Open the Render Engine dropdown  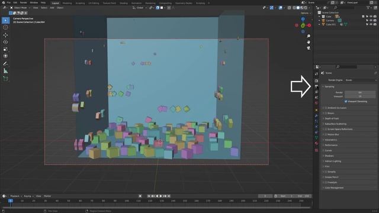[361, 80]
